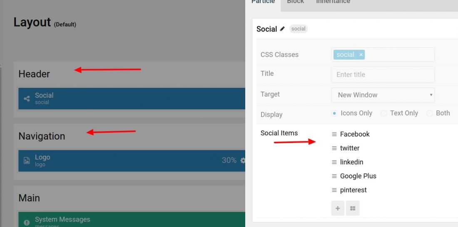Click the pinterest item drag handle icon

pyautogui.click(x=334, y=190)
